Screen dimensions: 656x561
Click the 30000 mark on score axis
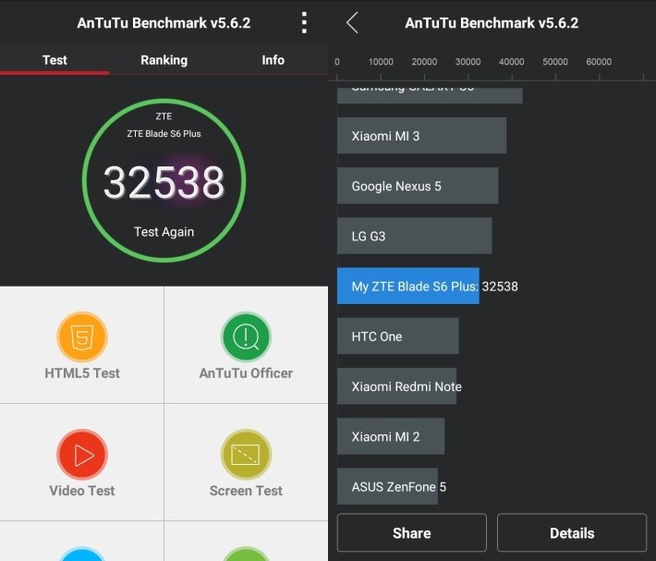click(468, 62)
